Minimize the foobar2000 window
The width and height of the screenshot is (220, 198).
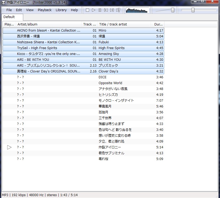coord(195,1)
